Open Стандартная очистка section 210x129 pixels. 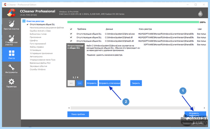(12, 40)
